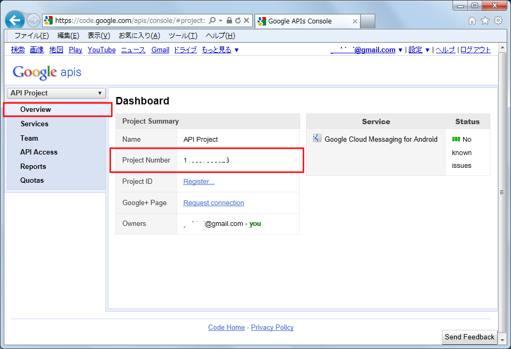Open favorites star icon
The height and width of the screenshot is (349, 511).
tap(485, 21)
